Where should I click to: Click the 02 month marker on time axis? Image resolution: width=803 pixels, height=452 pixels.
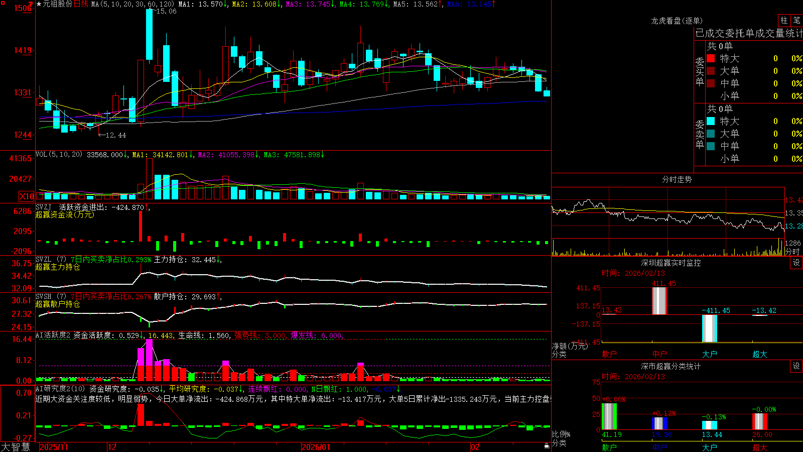(x=475, y=447)
